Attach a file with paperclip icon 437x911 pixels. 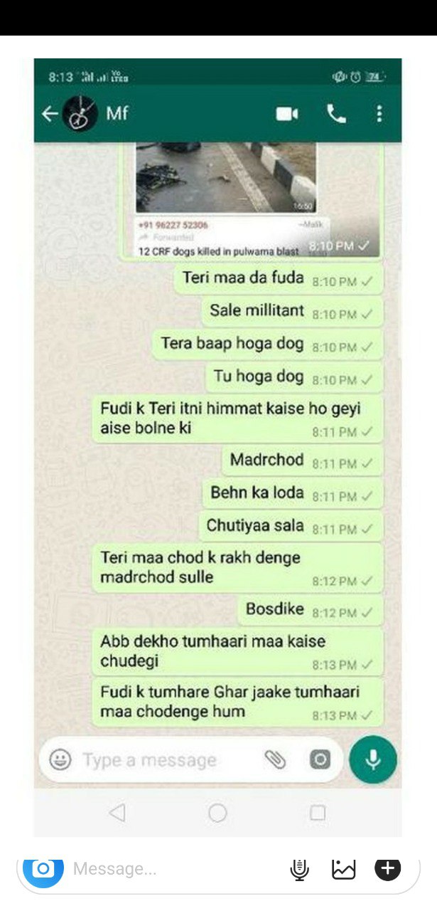coord(275,759)
